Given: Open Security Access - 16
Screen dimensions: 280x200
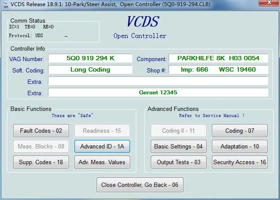Looking at the screenshot, I should 240,162.
